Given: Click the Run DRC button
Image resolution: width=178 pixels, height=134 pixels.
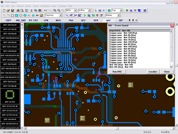Looking at the screenshot, I should click(x=117, y=72).
